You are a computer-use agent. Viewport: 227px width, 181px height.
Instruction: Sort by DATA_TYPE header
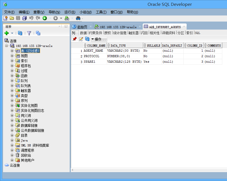pyautogui.click(x=125, y=46)
